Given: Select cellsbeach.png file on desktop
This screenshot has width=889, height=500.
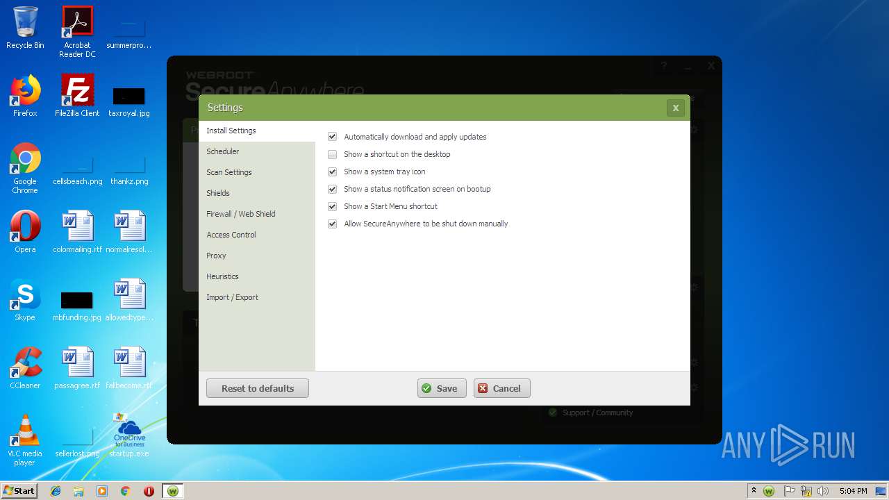Looking at the screenshot, I should coord(77,171).
